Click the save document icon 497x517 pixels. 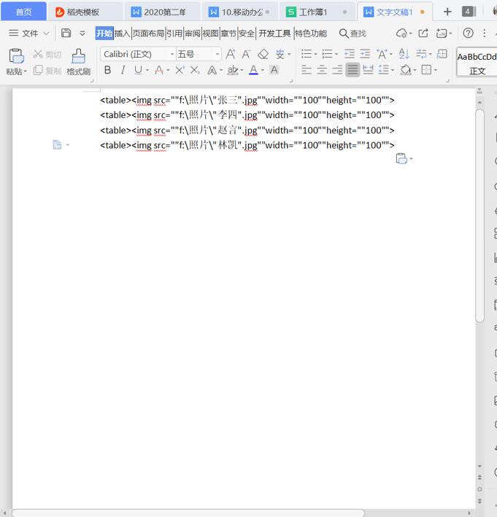point(66,33)
